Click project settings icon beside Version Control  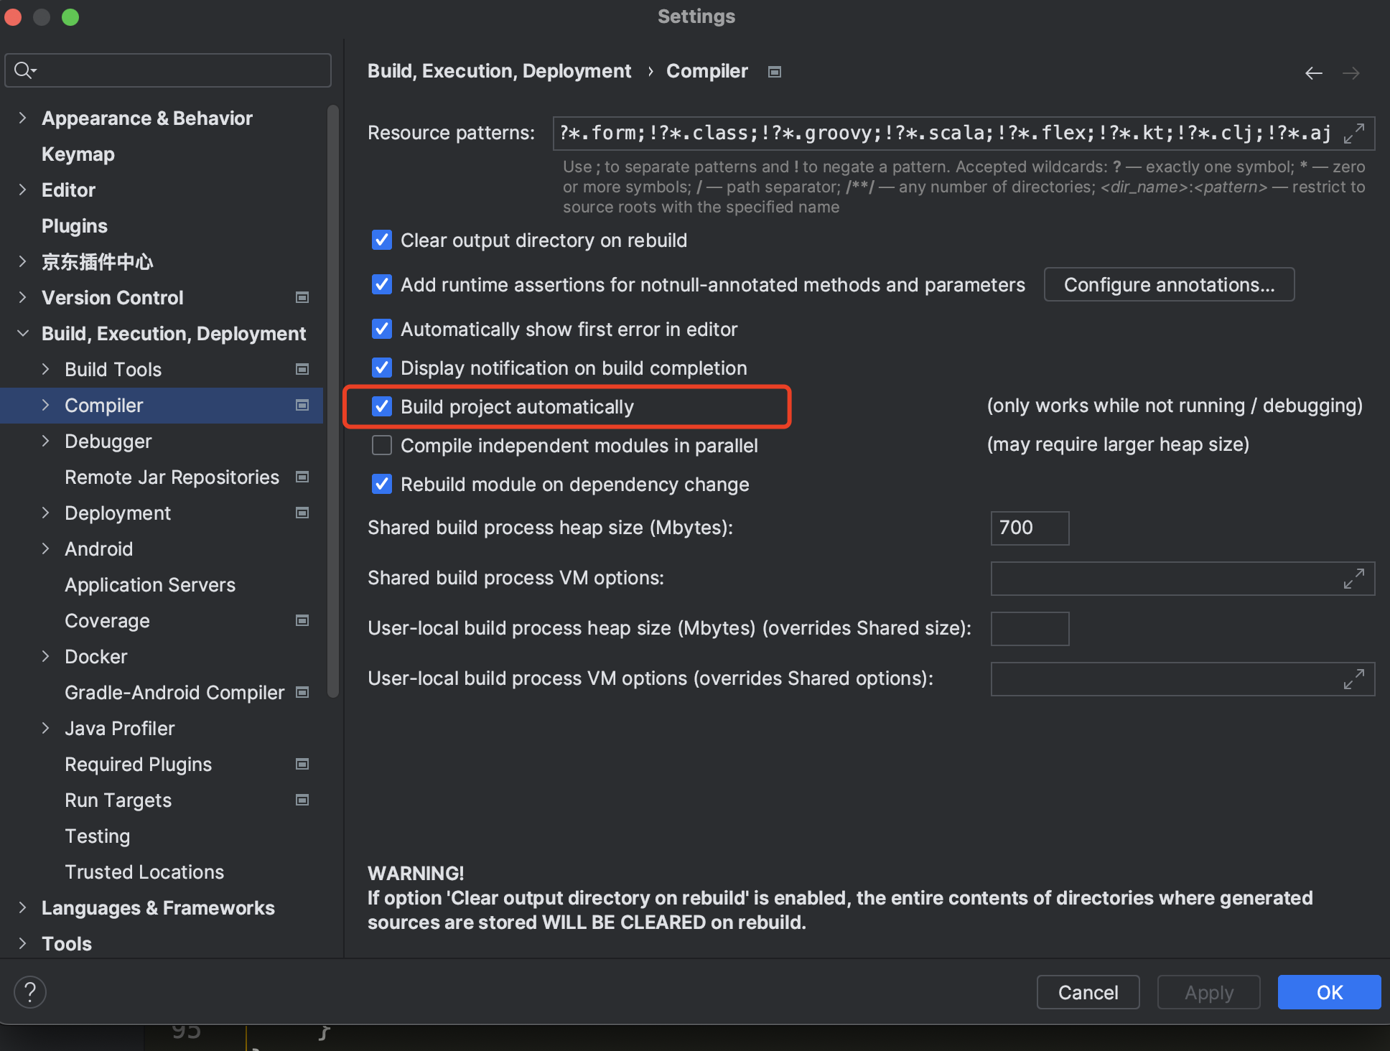tap(302, 297)
